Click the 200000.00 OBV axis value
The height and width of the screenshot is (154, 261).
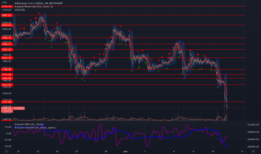point(253,147)
